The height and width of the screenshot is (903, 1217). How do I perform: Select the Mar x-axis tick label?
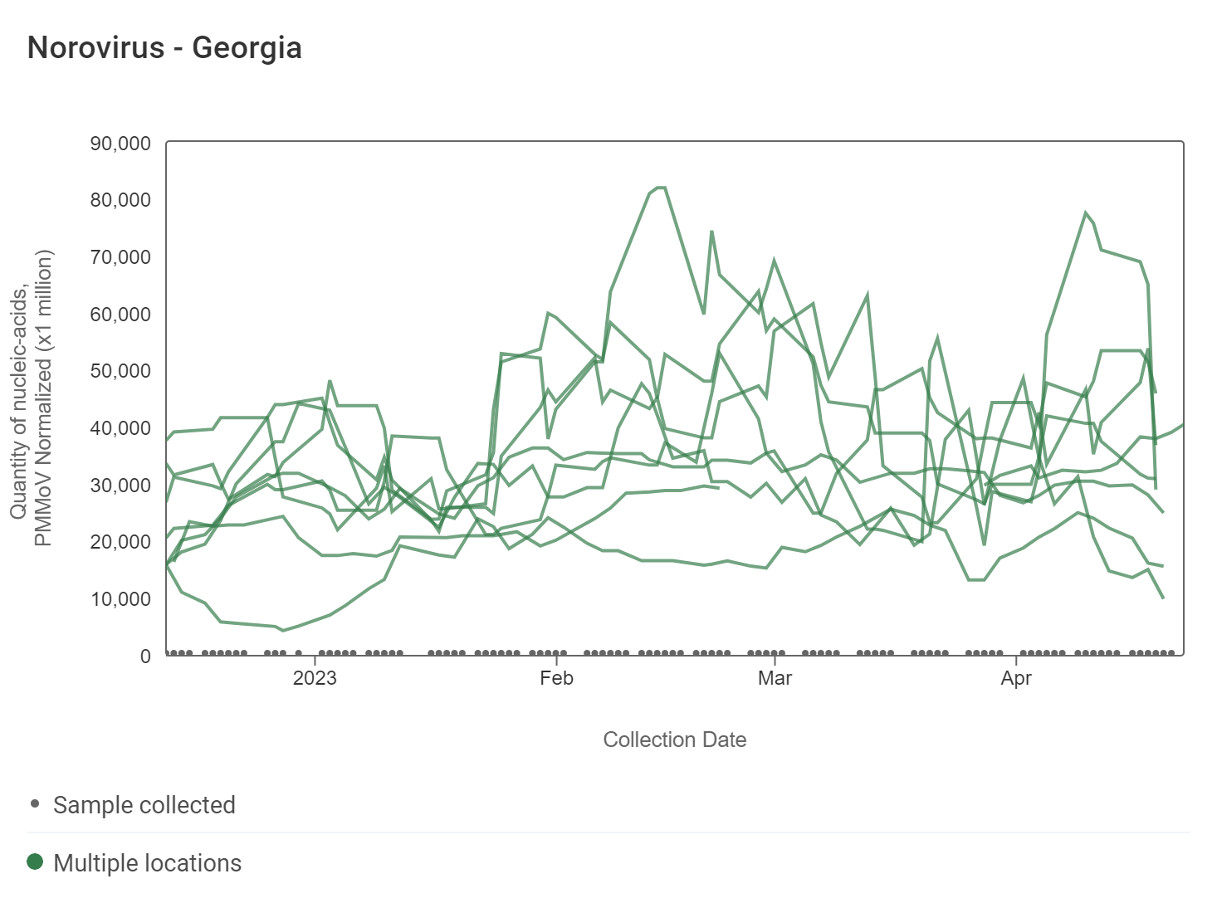[775, 678]
